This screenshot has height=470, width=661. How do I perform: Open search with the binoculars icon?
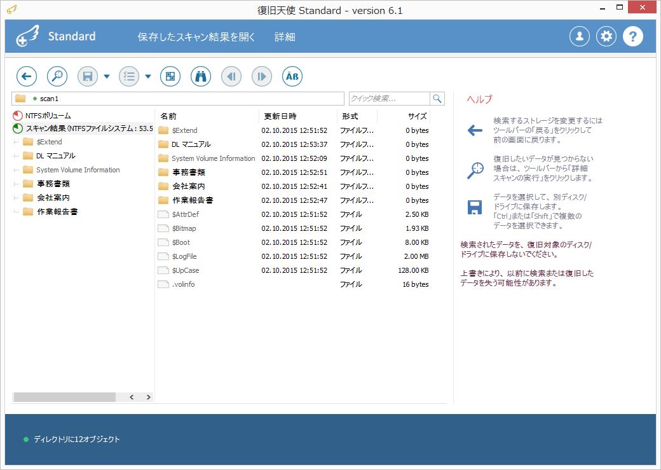pyautogui.click(x=201, y=76)
